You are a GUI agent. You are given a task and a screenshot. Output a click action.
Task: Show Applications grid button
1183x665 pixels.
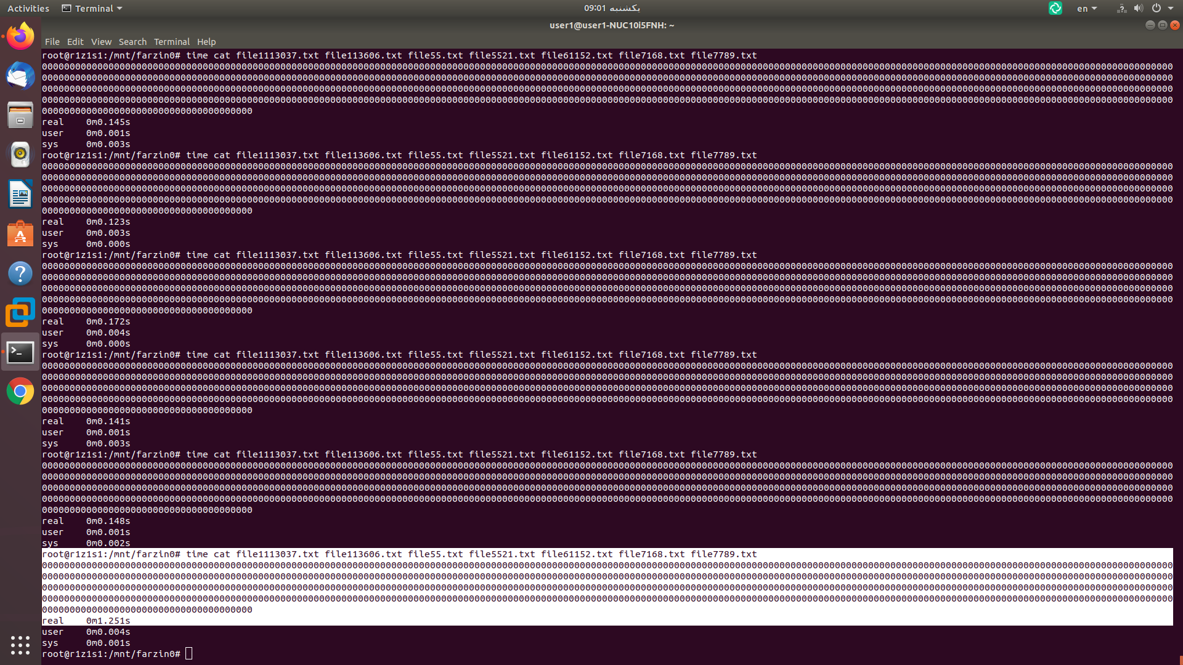tap(20, 645)
